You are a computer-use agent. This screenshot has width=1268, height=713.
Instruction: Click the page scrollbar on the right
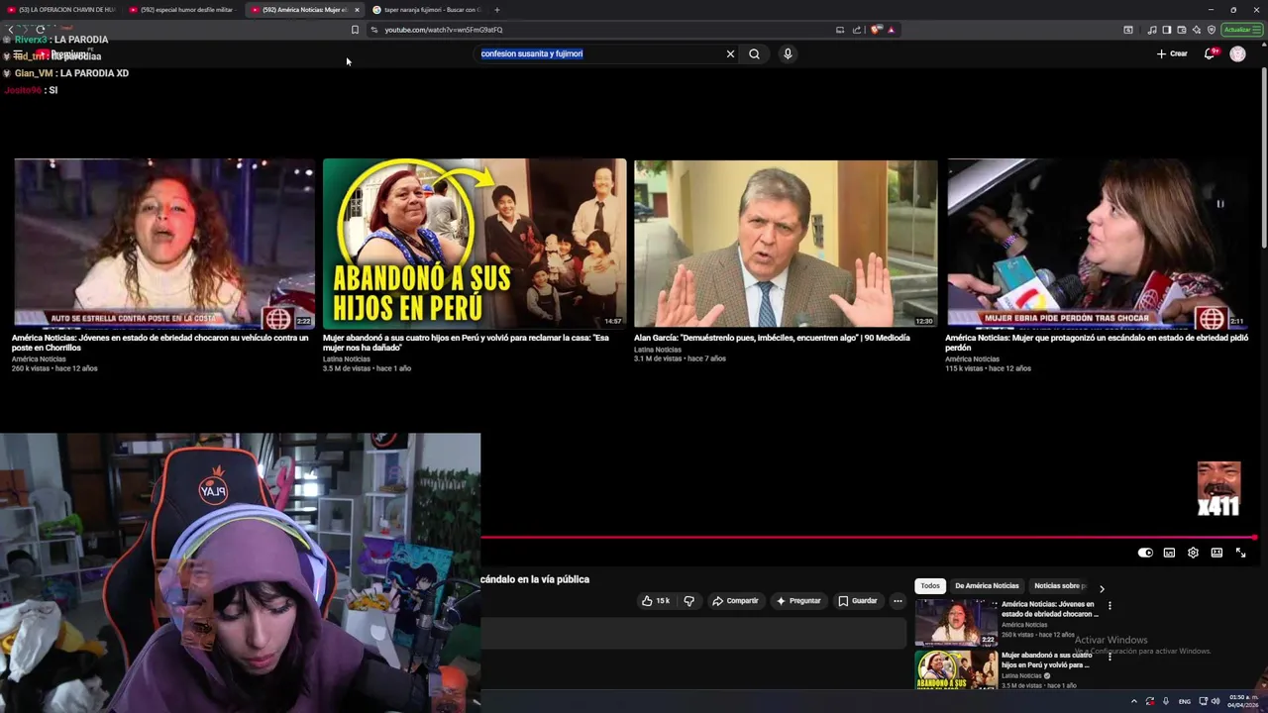(x=1263, y=158)
